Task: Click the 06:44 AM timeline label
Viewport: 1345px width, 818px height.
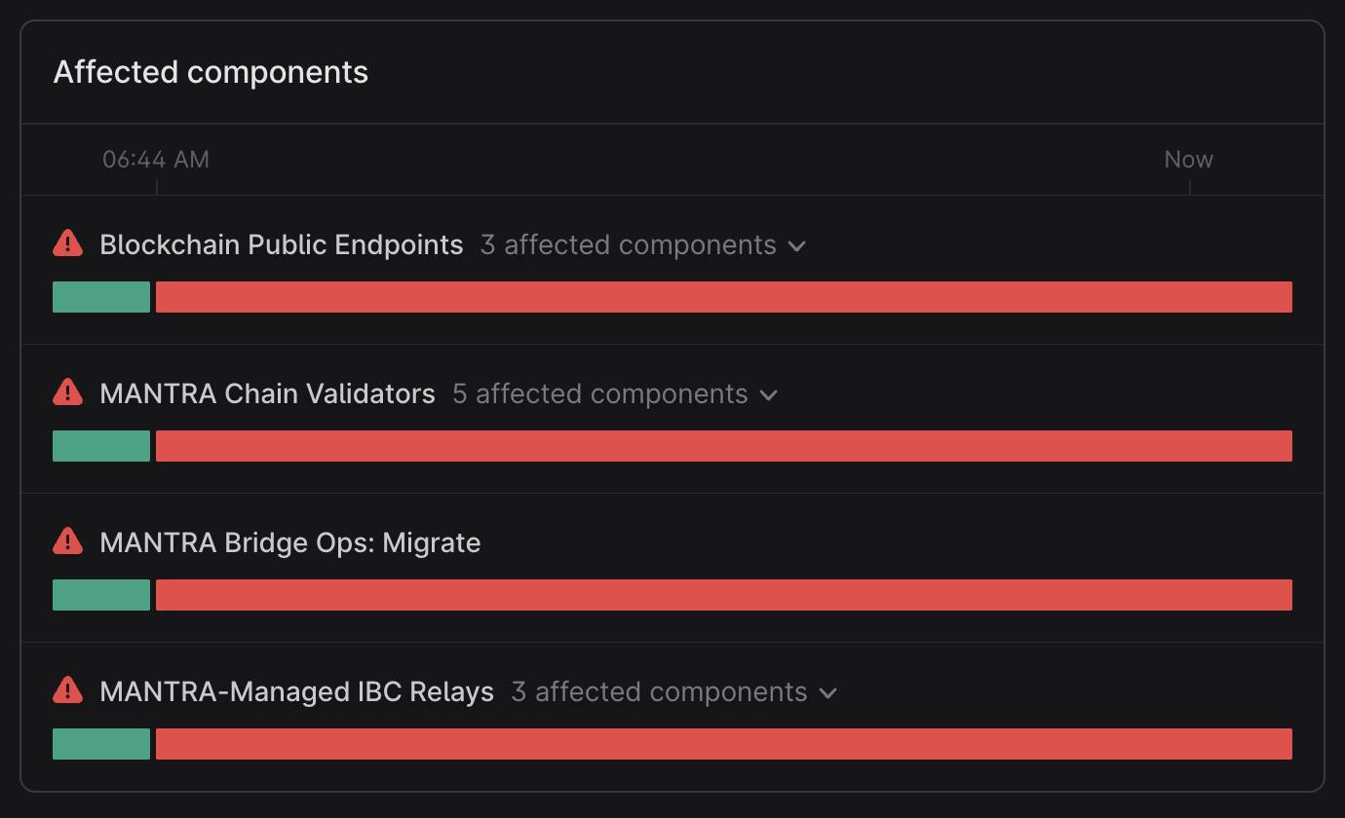Action: pyautogui.click(x=156, y=160)
